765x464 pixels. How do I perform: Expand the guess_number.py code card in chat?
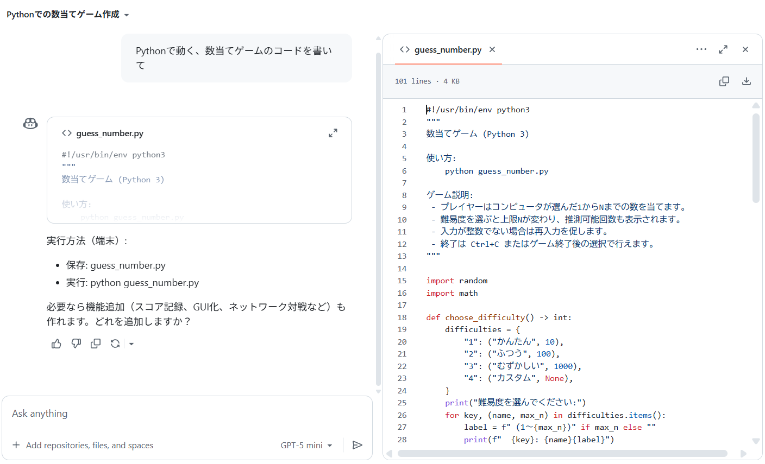pyautogui.click(x=333, y=132)
